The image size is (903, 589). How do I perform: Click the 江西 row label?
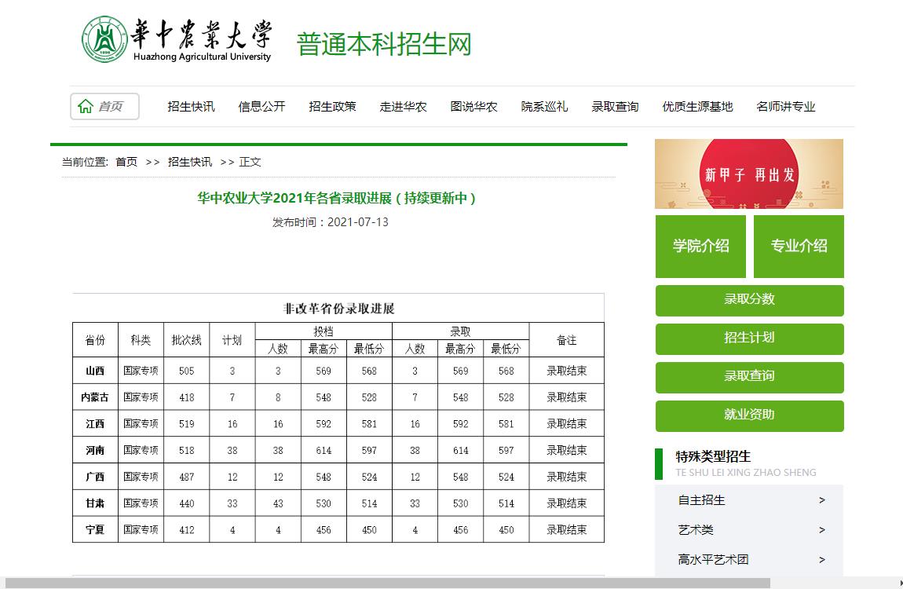point(95,424)
